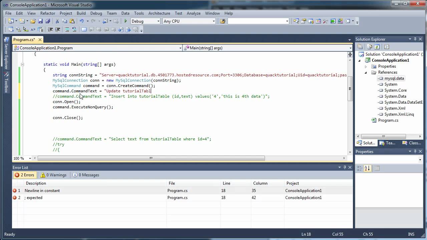
Task: Click the Save Program.cs disk icon
Action: pos(40,21)
